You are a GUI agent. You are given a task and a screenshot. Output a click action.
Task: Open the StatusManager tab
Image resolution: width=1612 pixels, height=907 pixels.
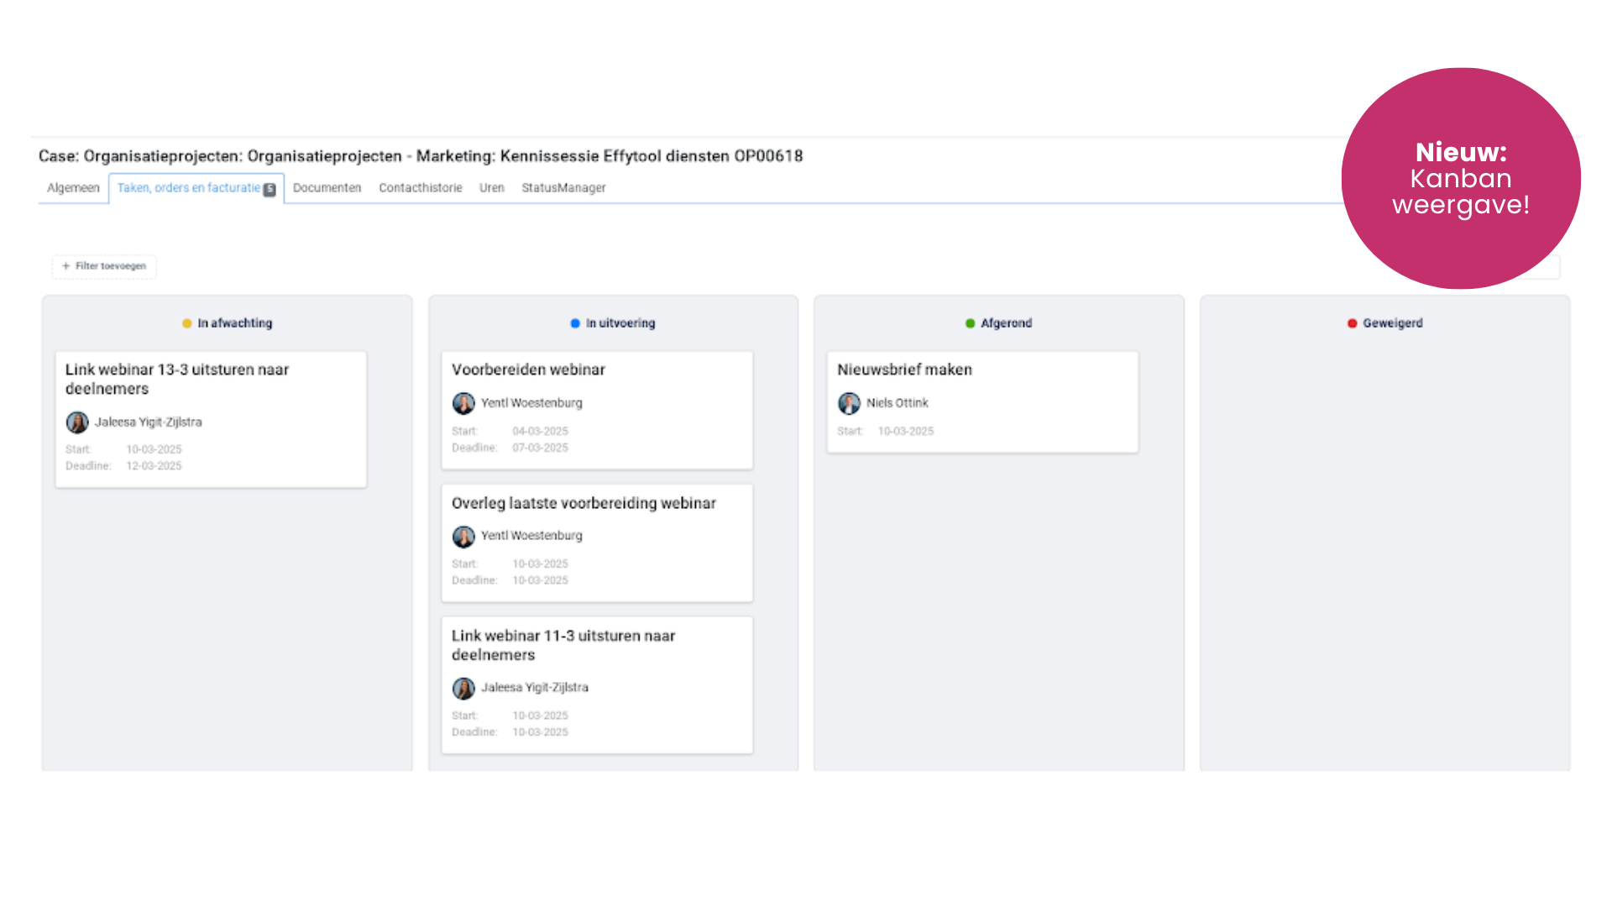tap(563, 187)
